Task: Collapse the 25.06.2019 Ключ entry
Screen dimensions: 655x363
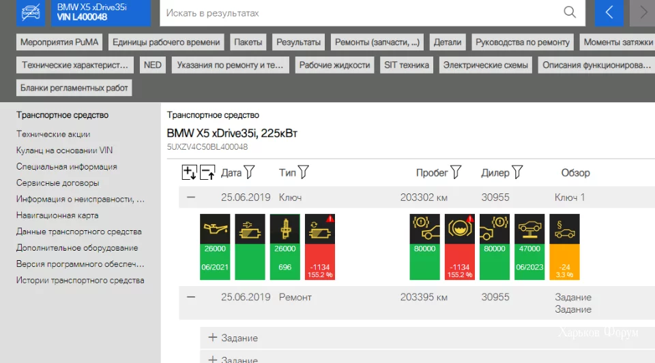Action: (x=191, y=197)
